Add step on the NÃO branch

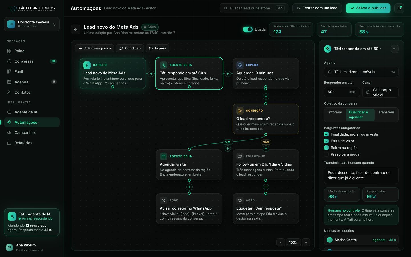[x=266, y=148]
